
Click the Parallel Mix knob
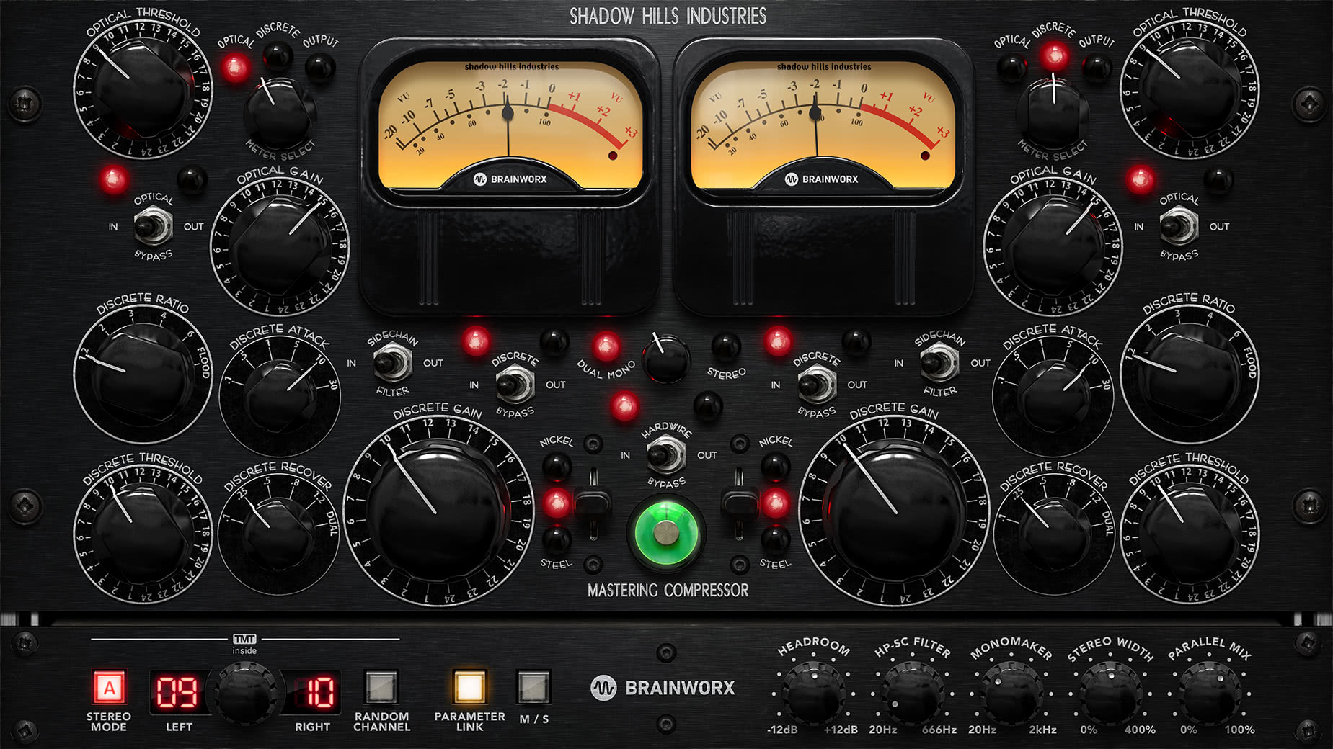(x=1210, y=695)
